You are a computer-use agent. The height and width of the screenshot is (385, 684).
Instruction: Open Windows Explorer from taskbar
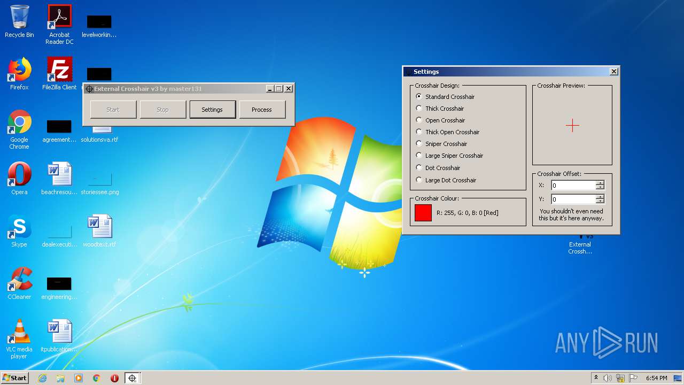pos(60,378)
